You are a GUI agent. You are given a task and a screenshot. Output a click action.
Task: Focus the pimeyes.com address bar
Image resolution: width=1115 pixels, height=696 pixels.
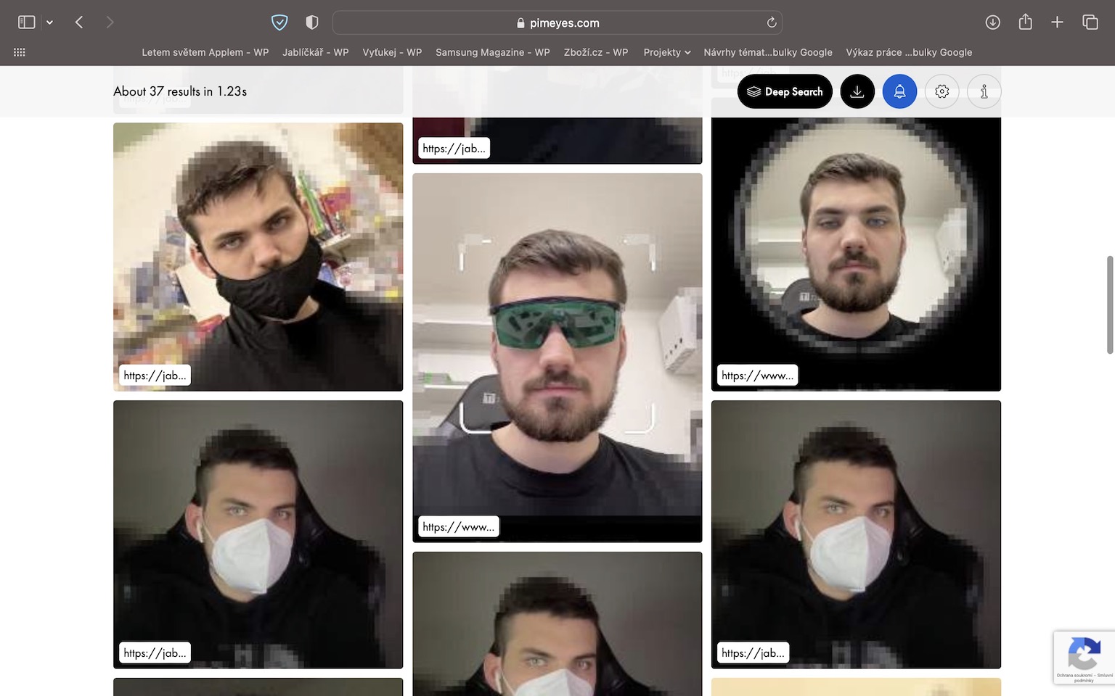point(557,22)
